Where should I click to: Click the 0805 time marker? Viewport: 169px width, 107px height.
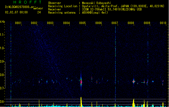click(x=82, y=23)
